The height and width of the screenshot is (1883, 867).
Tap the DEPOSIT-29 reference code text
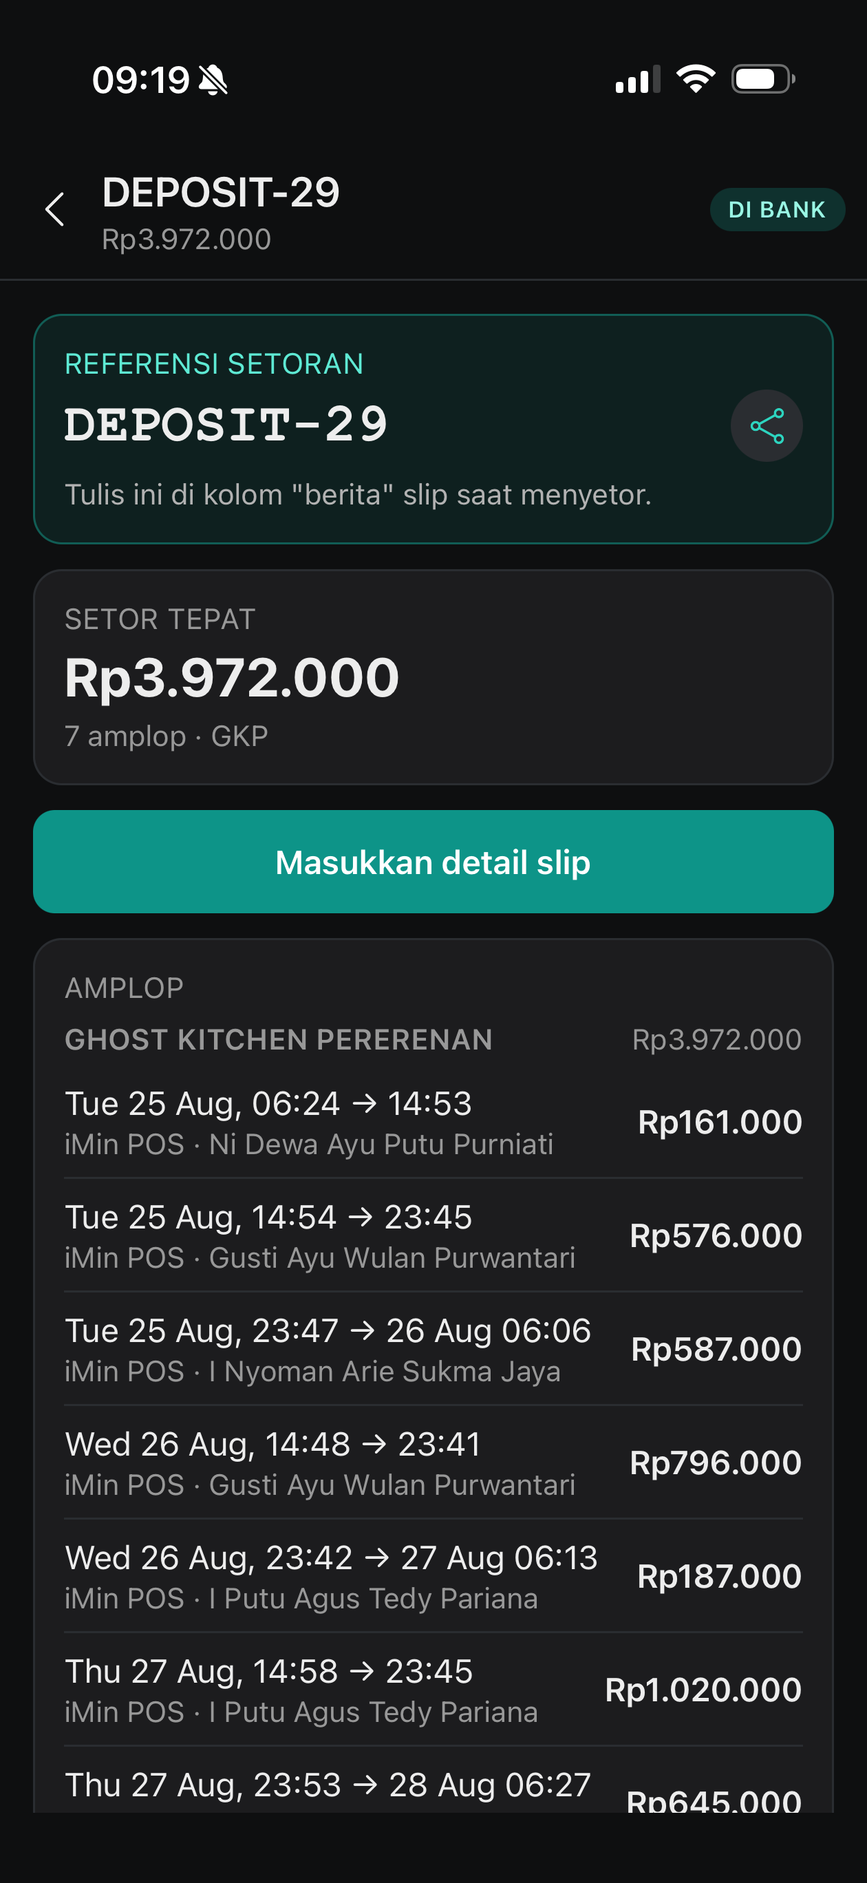(x=226, y=425)
